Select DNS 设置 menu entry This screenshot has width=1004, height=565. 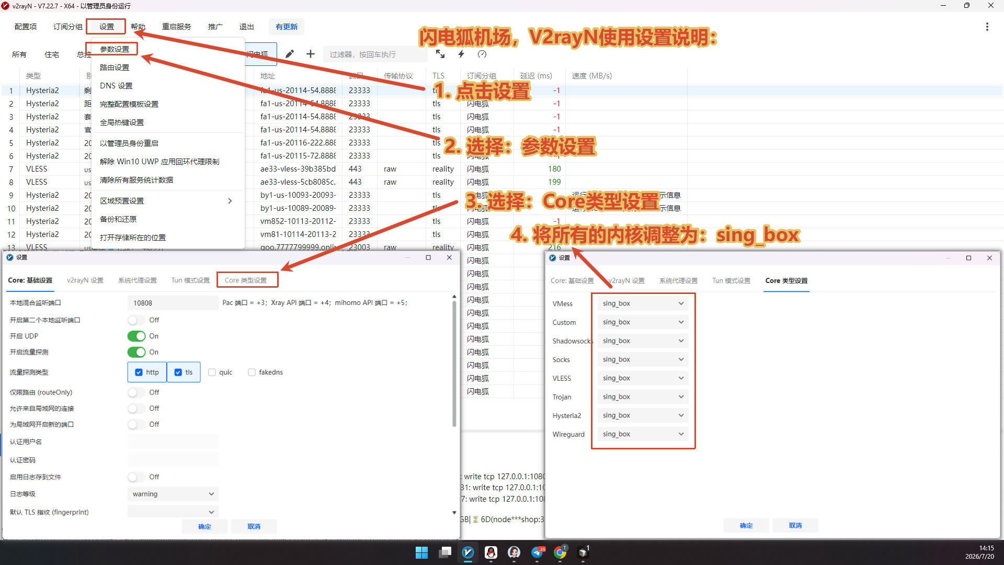tap(116, 86)
